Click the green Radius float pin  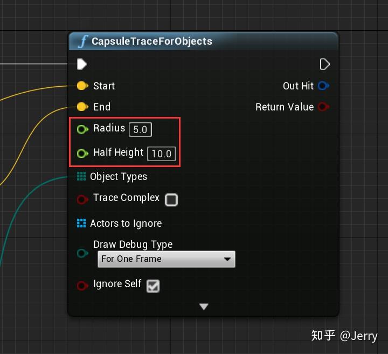click(x=82, y=129)
